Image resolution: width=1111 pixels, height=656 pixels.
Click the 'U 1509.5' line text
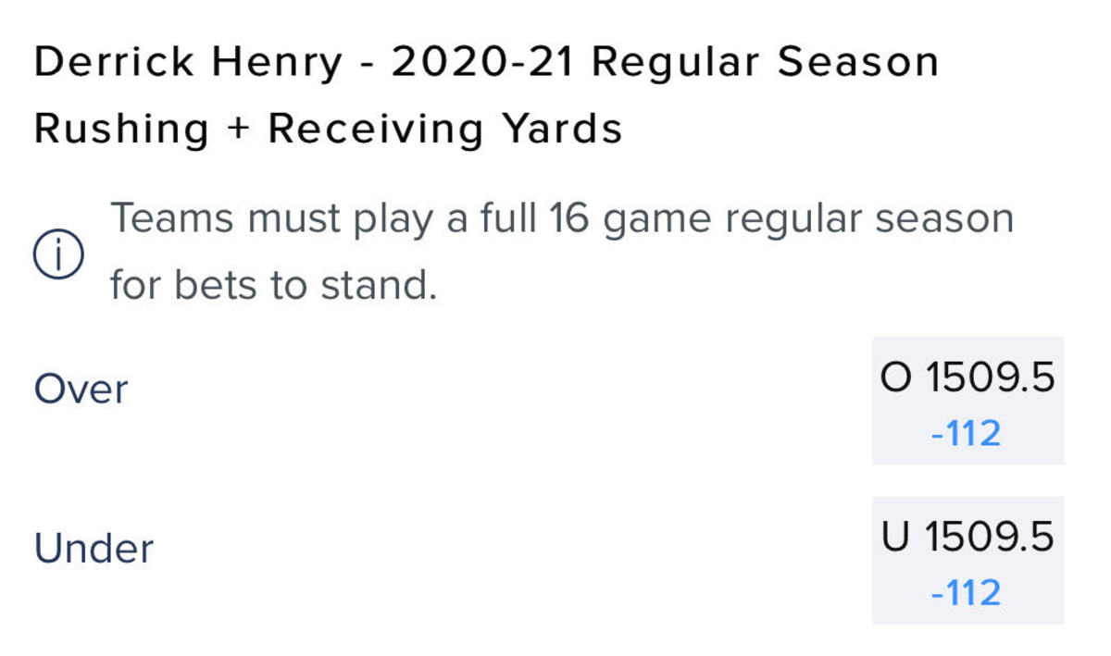(967, 538)
